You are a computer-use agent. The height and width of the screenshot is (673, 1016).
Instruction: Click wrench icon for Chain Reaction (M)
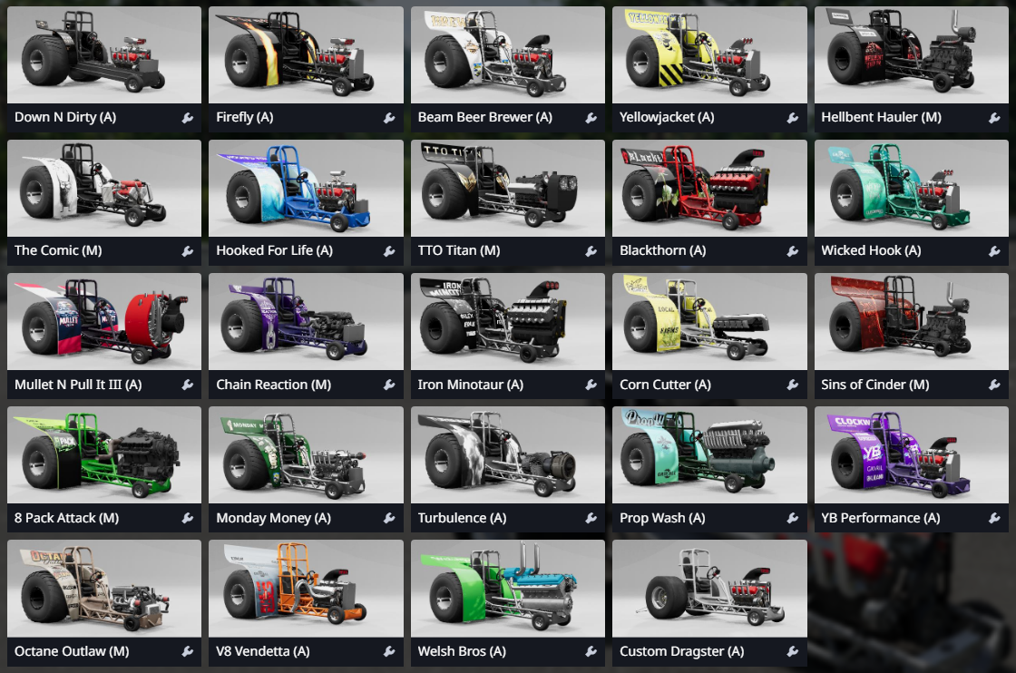[x=389, y=385]
